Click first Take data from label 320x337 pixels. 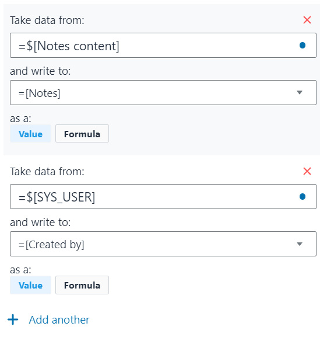click(x=47, y=20)
